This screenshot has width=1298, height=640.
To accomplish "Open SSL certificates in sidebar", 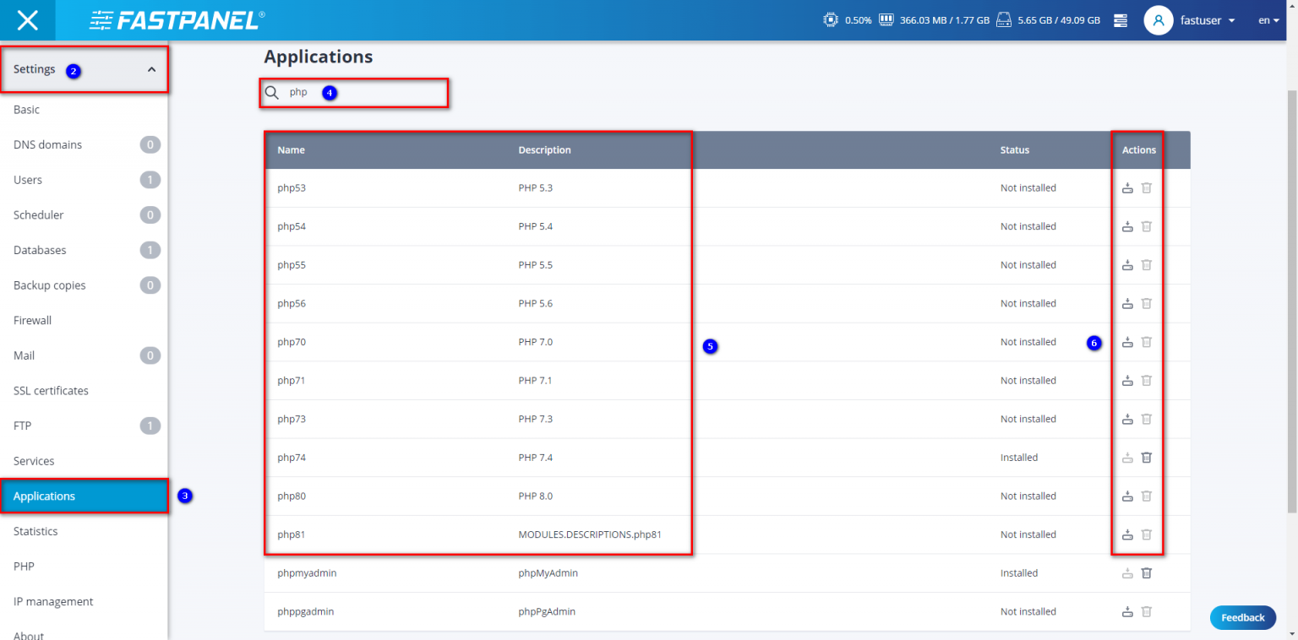I will point(84,391).
